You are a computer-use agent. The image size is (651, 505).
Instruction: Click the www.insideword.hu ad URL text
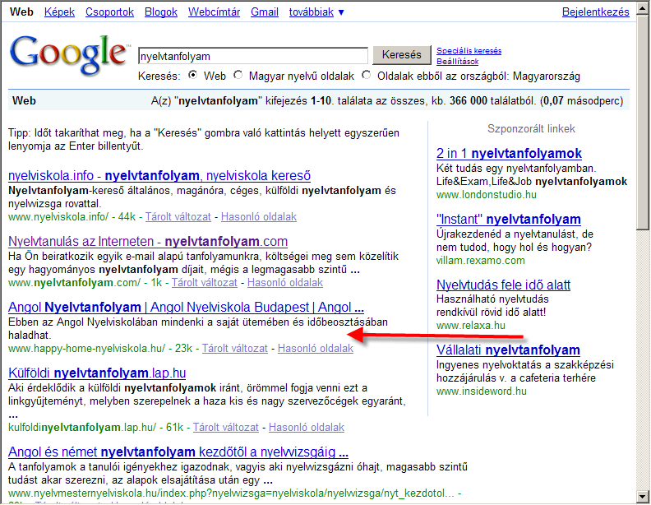coord(481,391)
